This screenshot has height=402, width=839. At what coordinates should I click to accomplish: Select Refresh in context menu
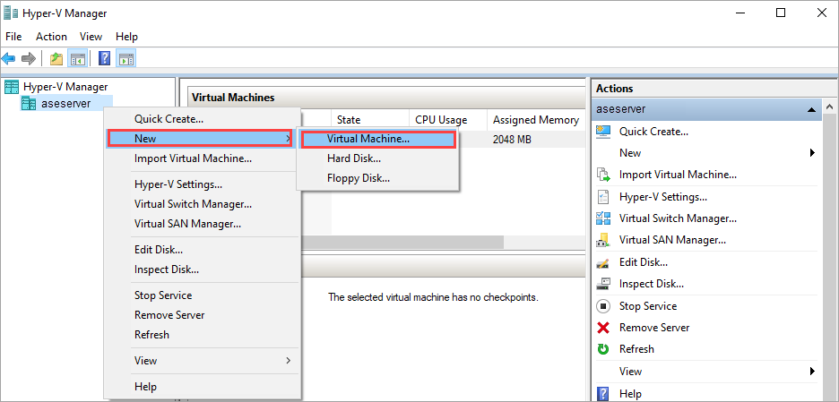[x=201, y=335]
